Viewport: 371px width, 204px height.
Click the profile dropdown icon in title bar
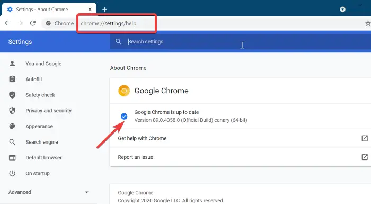tap(342, 10)
